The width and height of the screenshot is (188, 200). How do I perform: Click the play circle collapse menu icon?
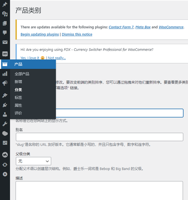coord(5,174)
